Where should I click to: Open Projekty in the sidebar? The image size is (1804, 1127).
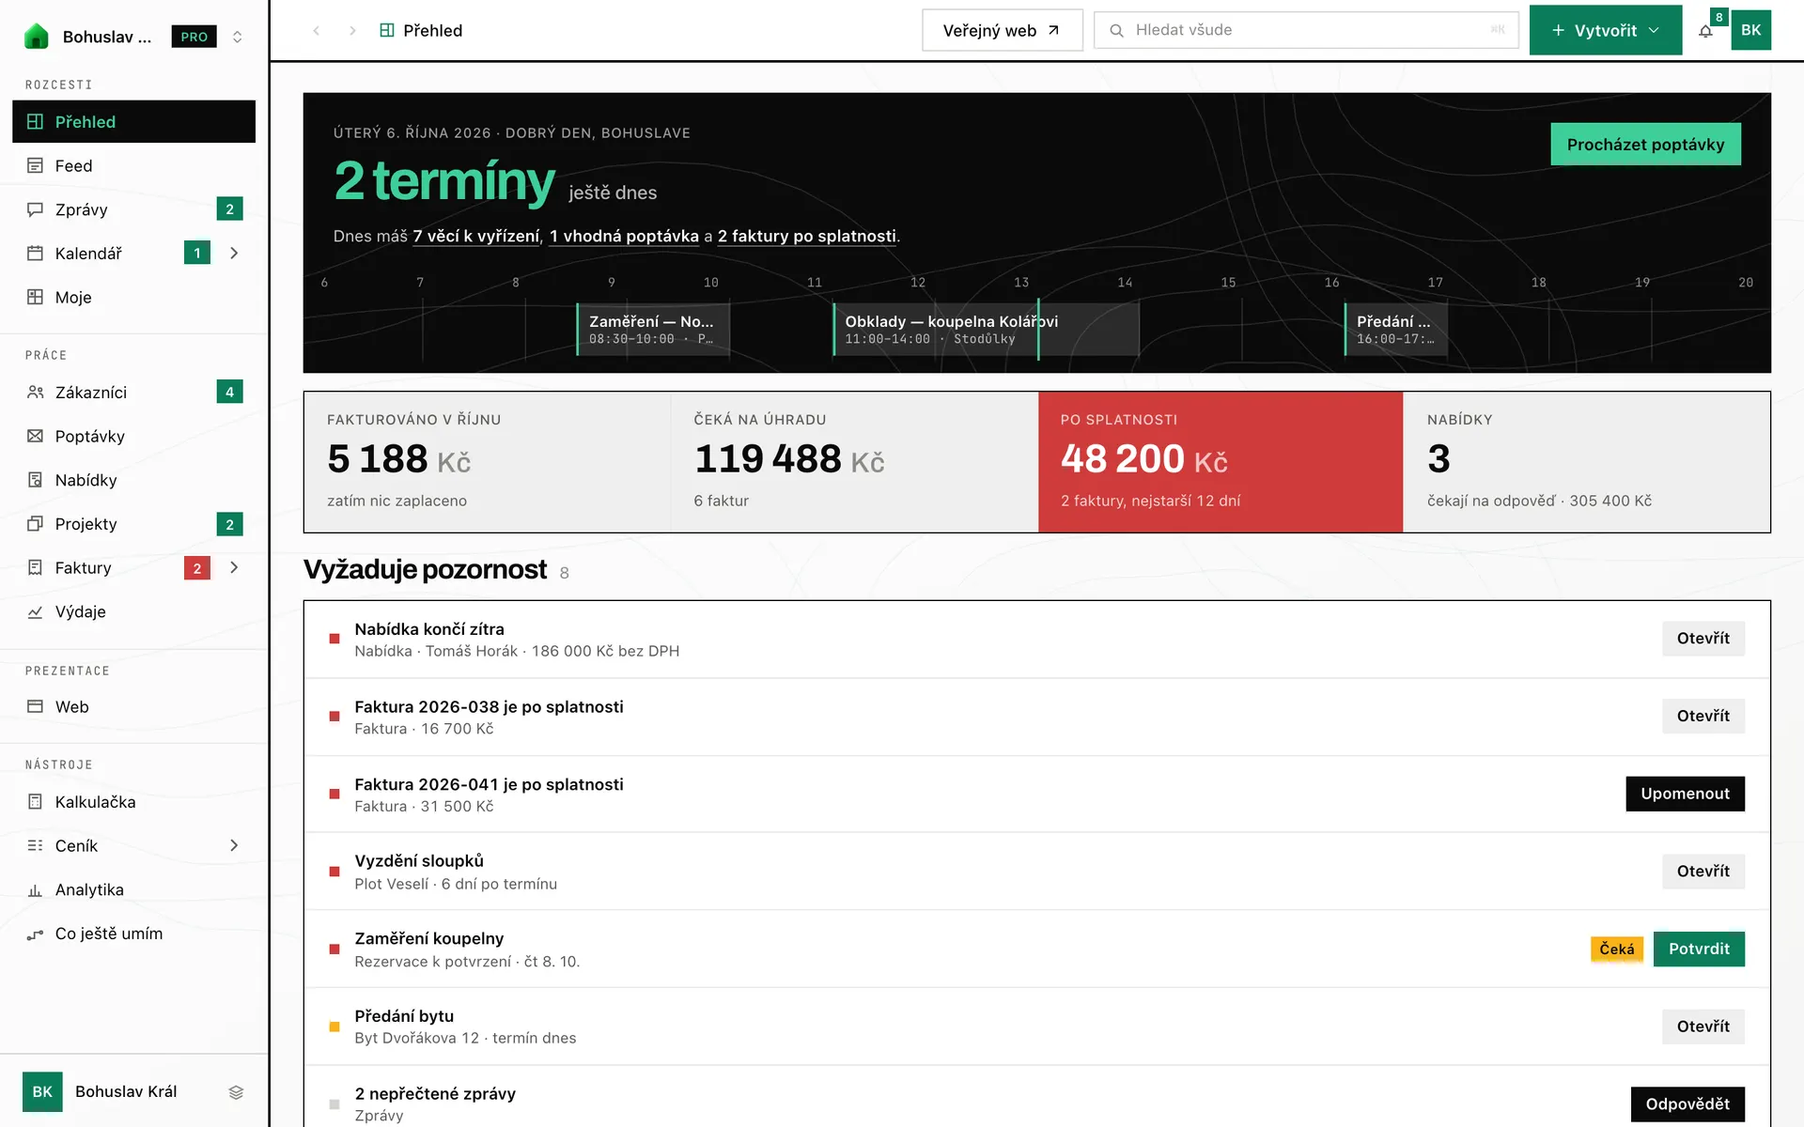coord(133,523)
